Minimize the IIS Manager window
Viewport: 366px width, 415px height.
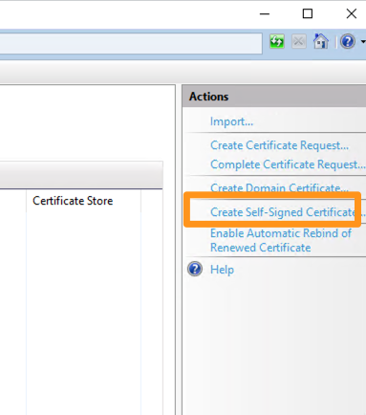(265, 13)
